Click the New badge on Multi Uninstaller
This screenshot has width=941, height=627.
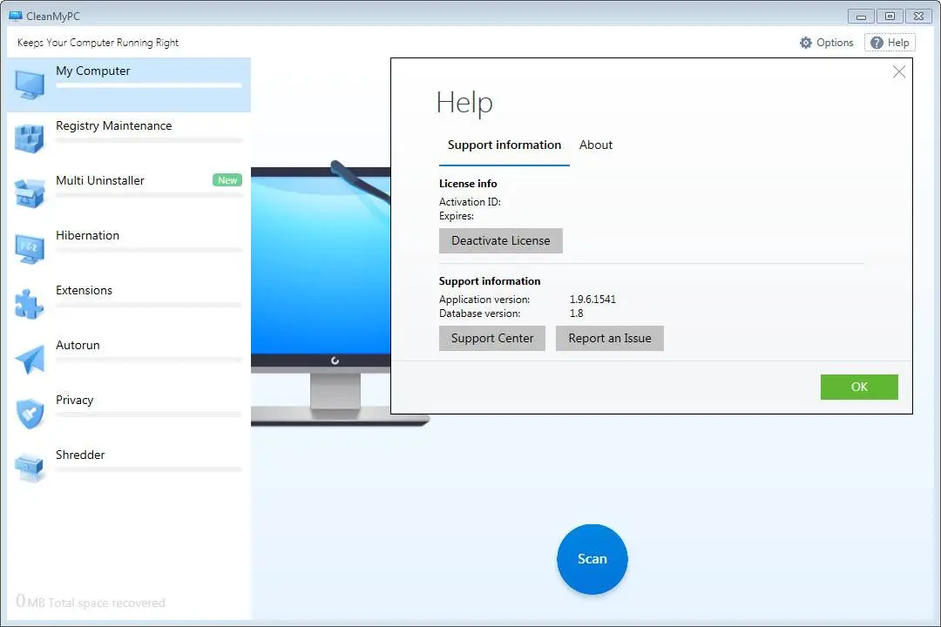[x=227, y=180]
